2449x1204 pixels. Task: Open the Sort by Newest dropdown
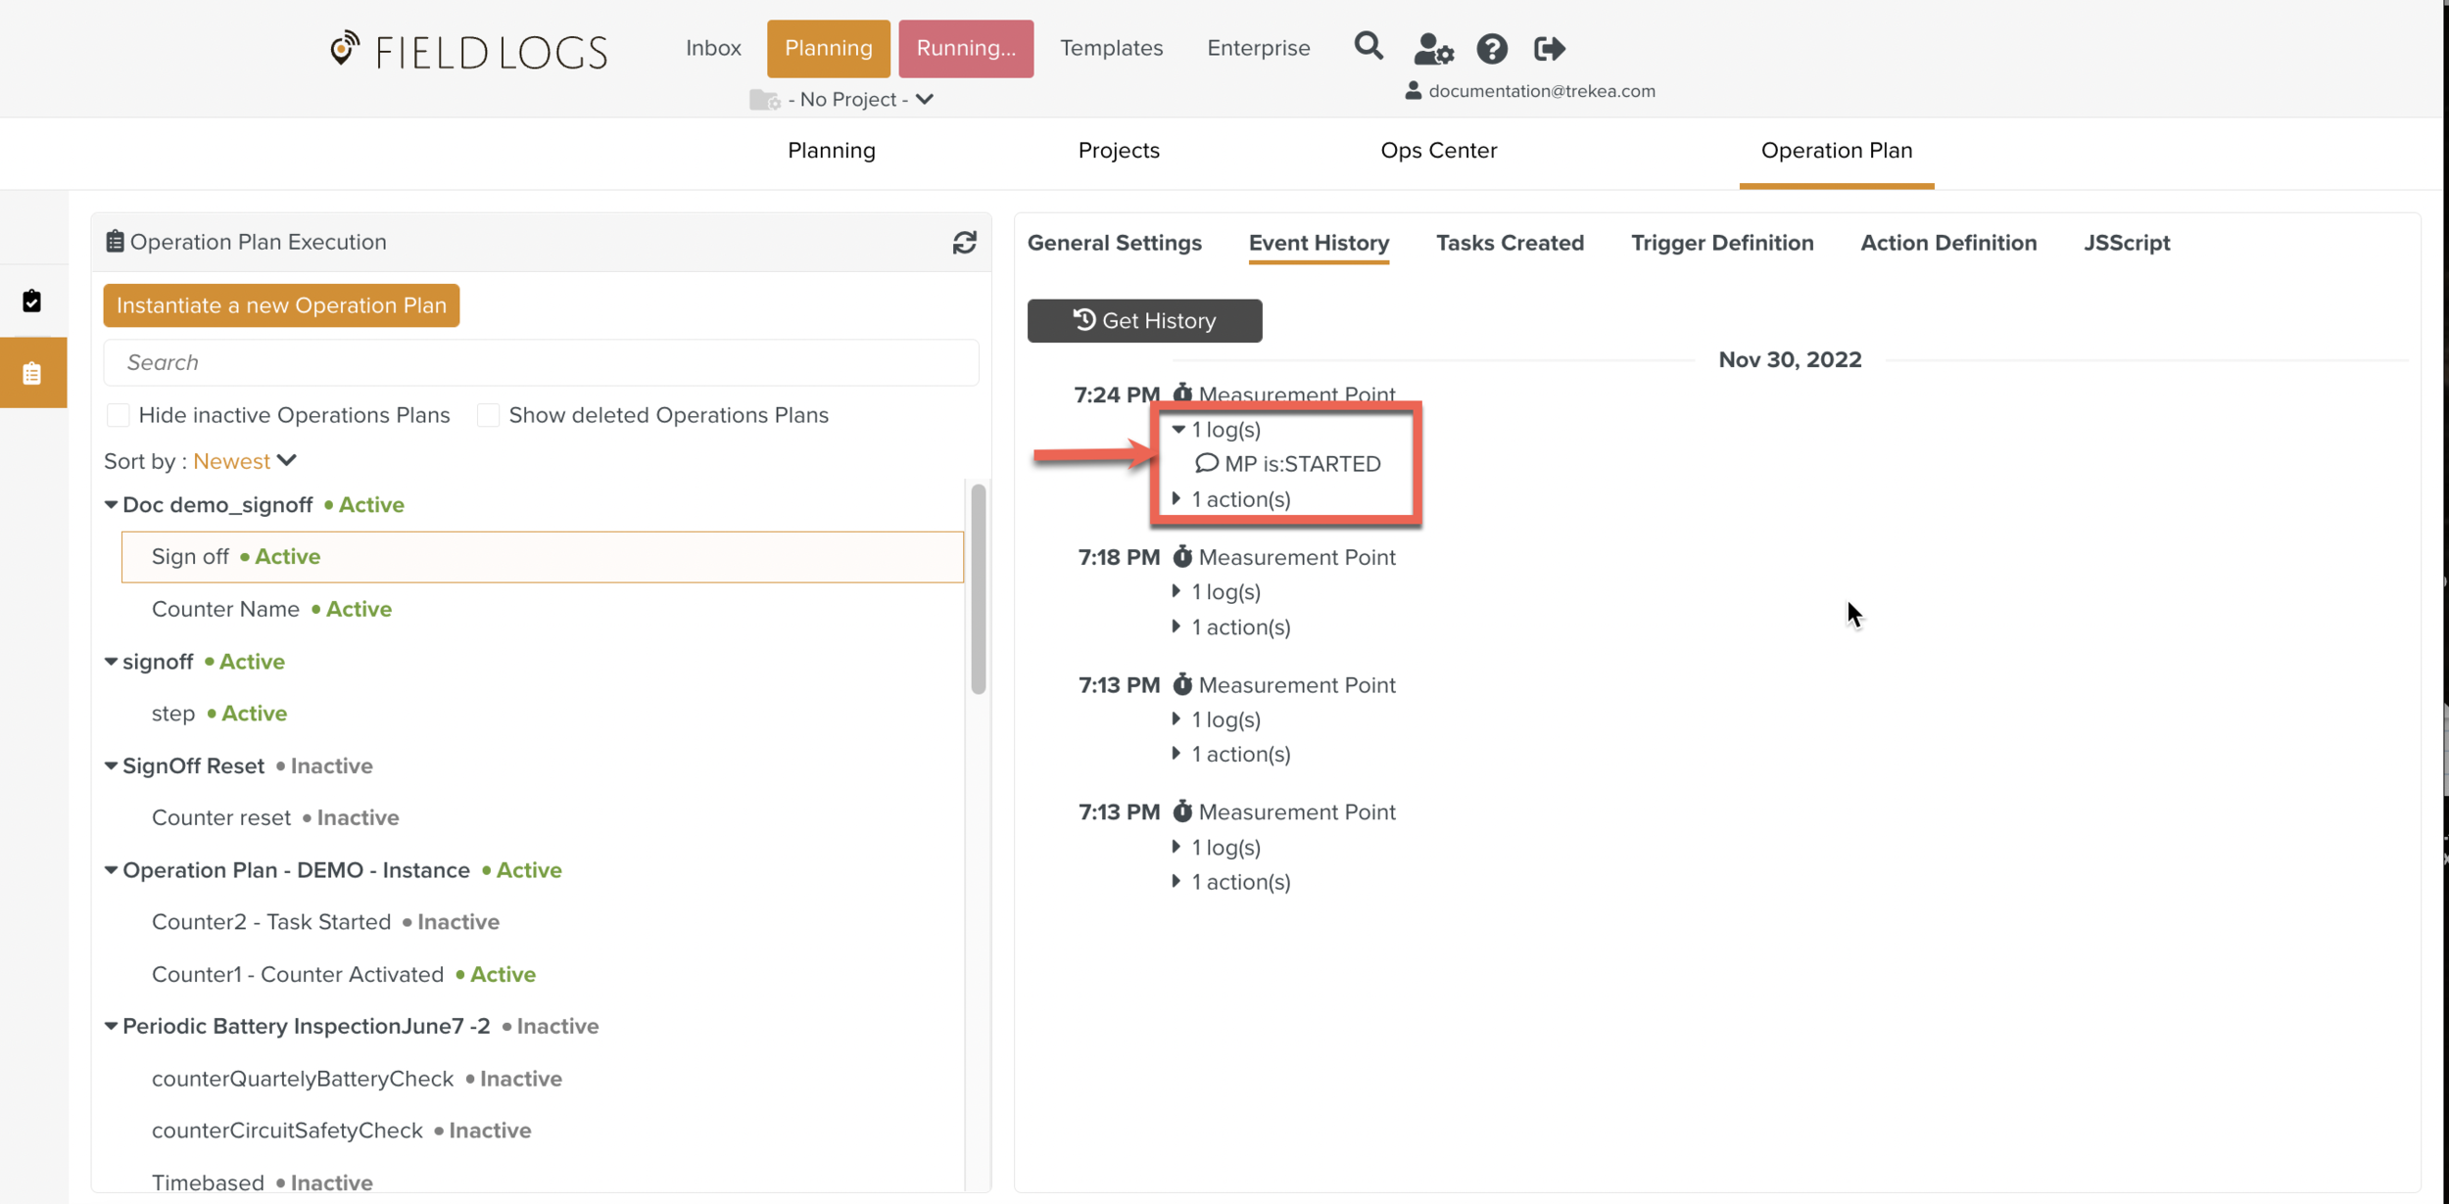[x=245, y=461]
